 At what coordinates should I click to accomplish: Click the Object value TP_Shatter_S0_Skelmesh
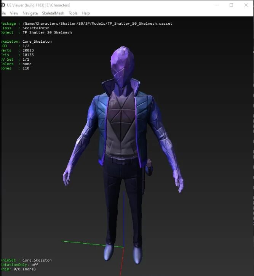[47, 32]
